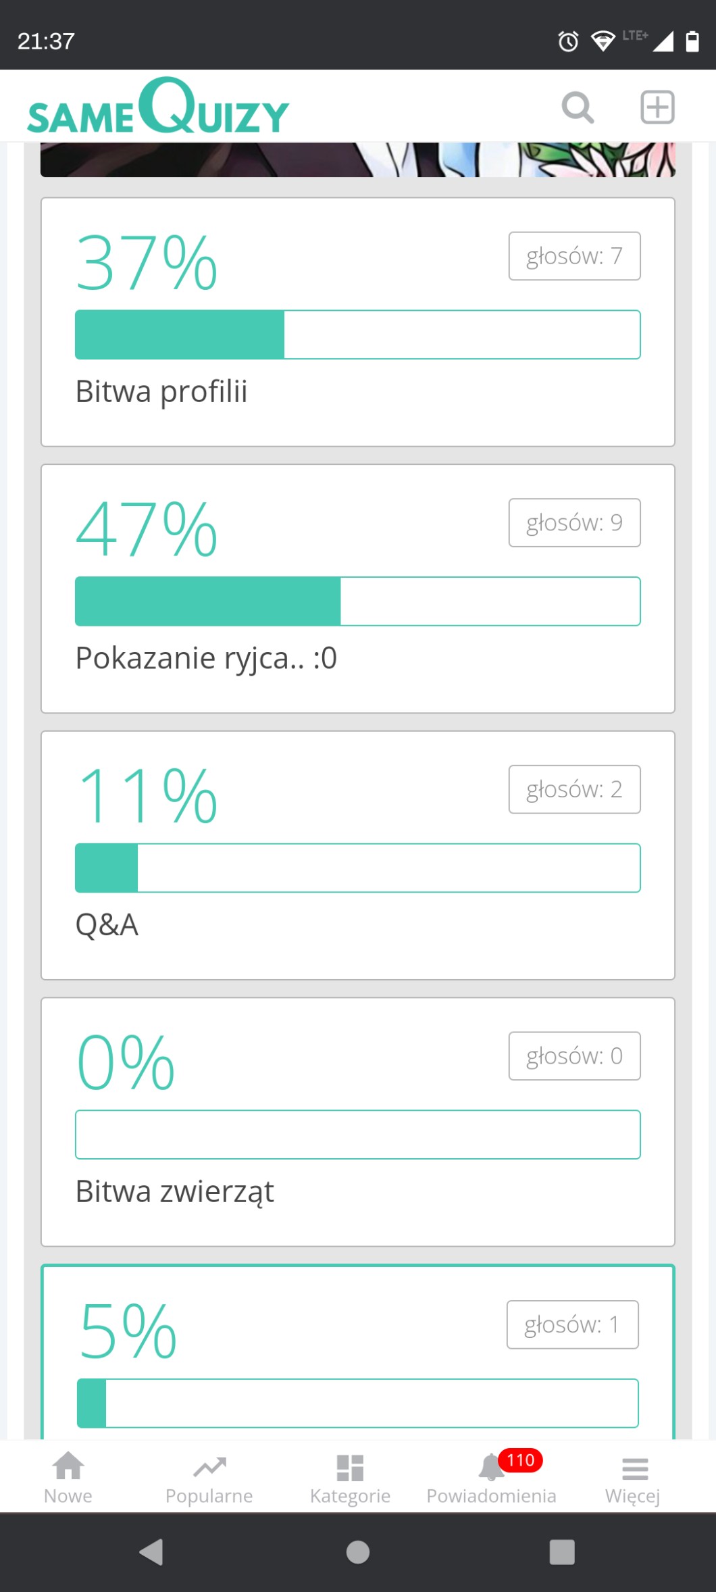Screen dimensions: 716x1592
Task: Tap the quiz image at top
Action: [x=357, y=159]
